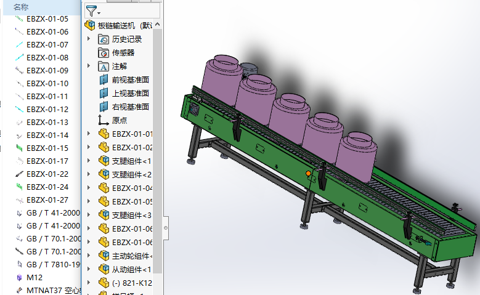480x295 pixels.
Task: Expand the 主动轮组件 tree node
Action: 89,255
